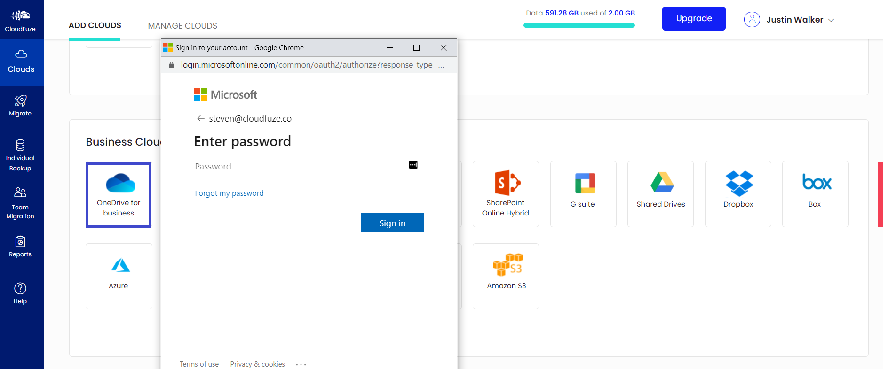
Task: Open the Terms of use link
Action: 199,364
